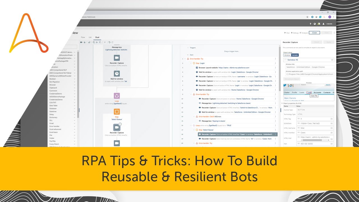Click the Analyze button
Viewport: 359px width, 202px height.
coord(304,33)
